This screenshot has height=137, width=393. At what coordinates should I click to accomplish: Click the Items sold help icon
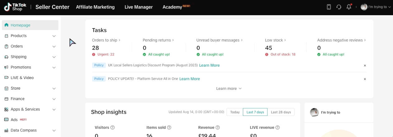(x=169, y=127)
